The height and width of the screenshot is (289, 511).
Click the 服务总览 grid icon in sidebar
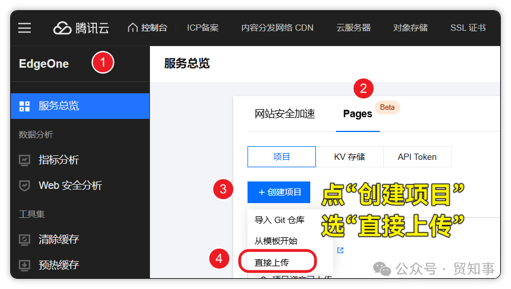tap(25, 106)
